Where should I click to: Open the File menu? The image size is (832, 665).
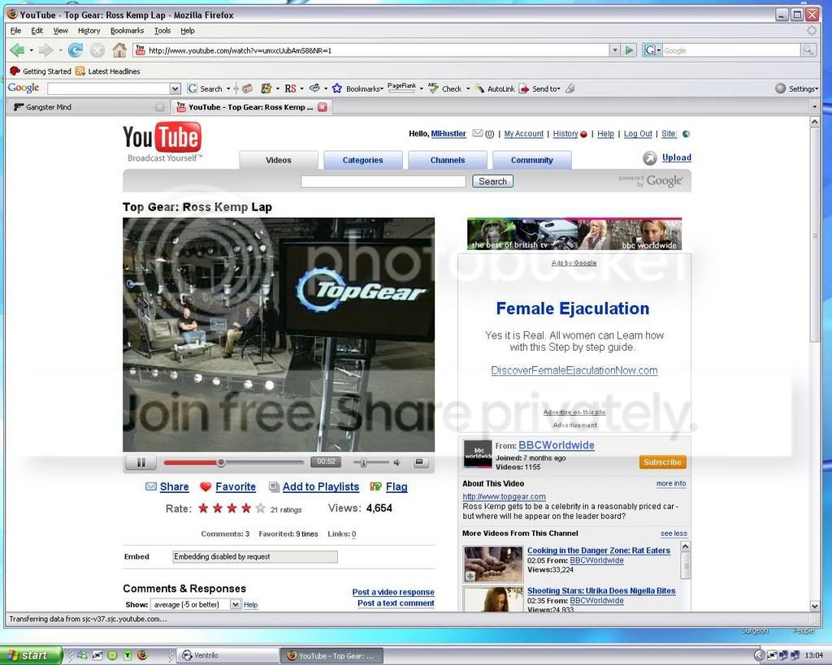click(x=16, y=31)
